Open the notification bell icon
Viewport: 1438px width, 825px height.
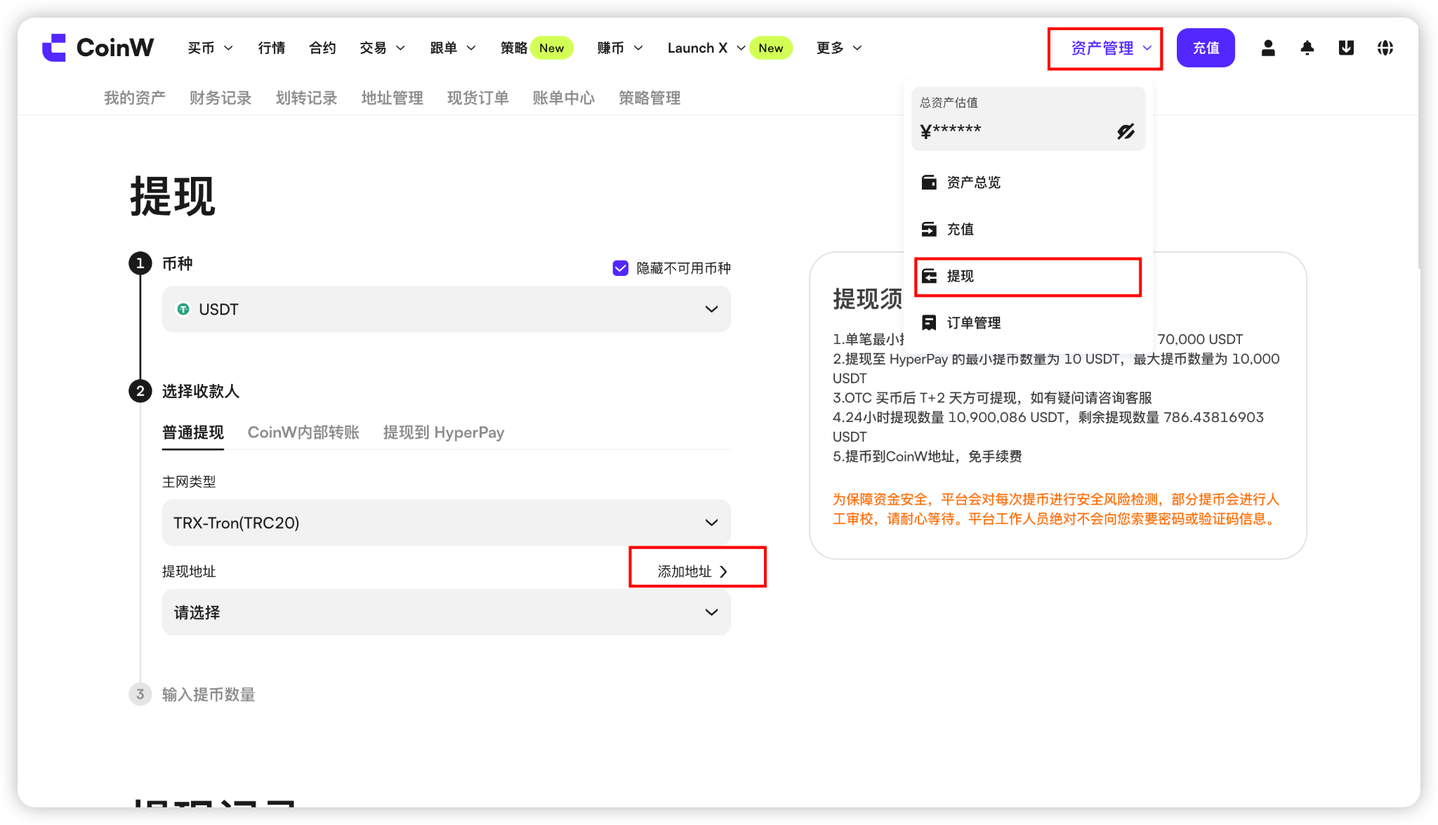[1307, 48]
